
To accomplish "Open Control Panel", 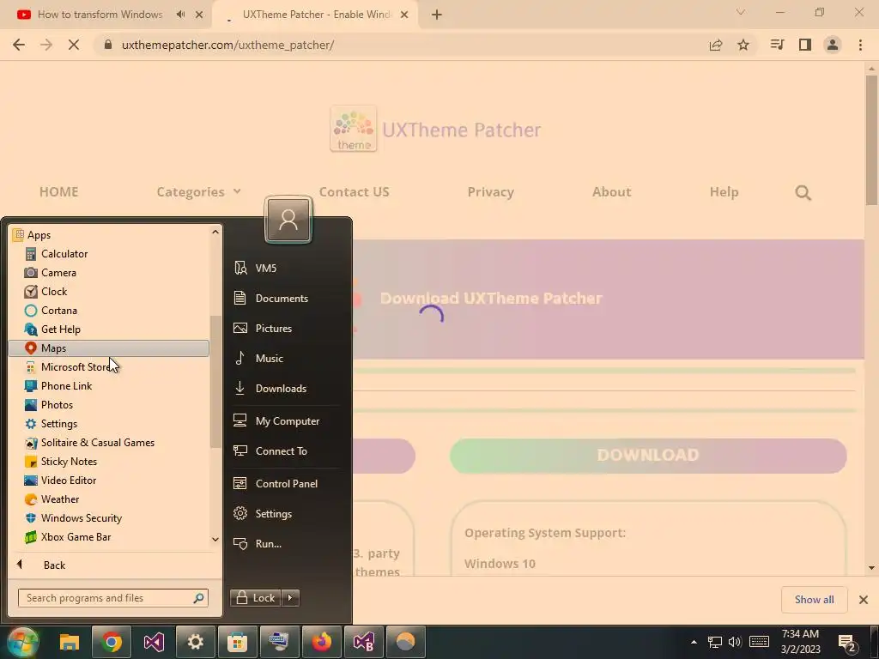I will tap(287, 484).
